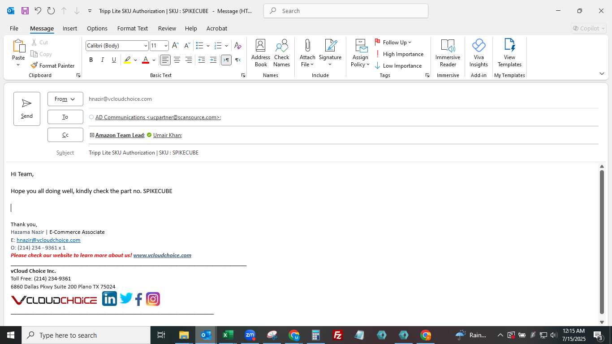
Task: Open the Address Book
Action: click(x=261, y=53)
